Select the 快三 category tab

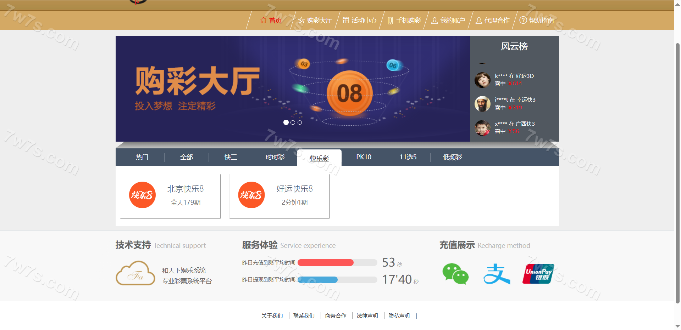(231, 157)
